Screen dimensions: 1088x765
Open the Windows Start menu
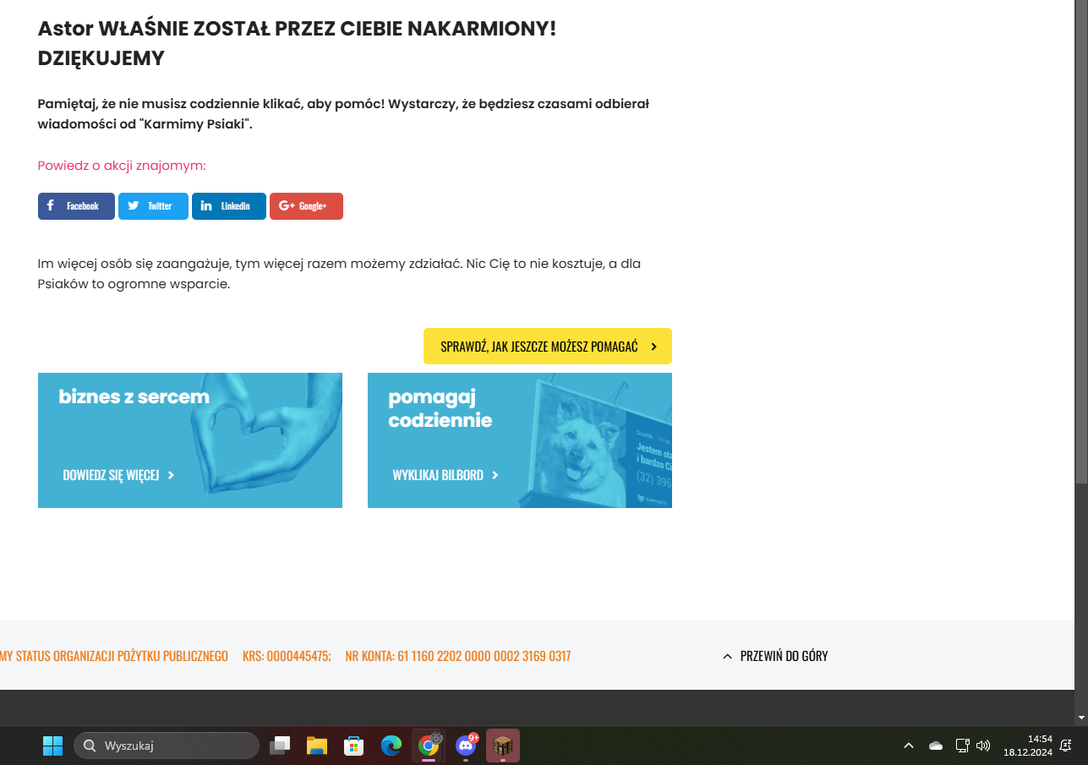pos(52,746)
